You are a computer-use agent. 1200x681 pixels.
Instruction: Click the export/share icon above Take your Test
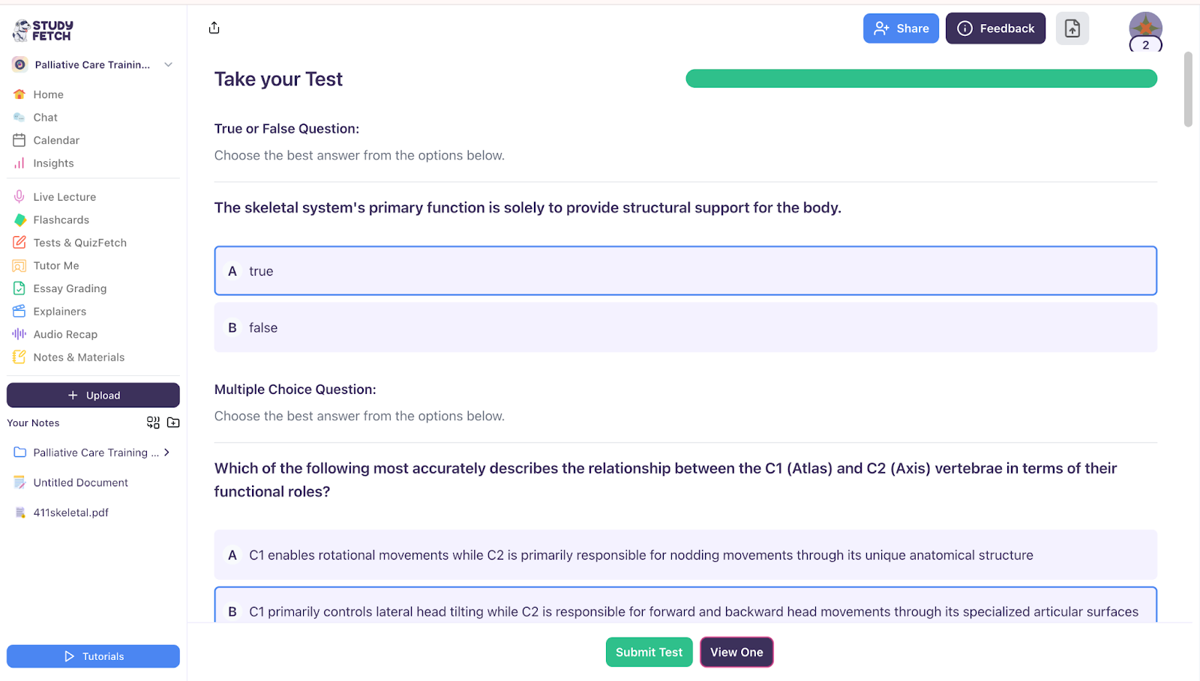tap(214, 27)
